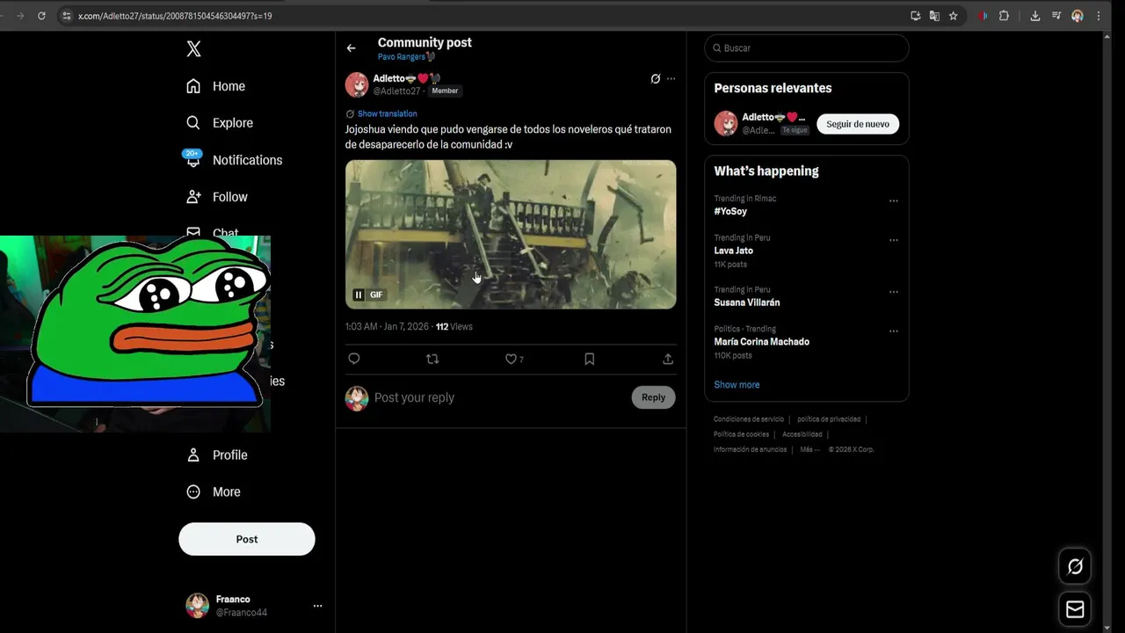1125x633 pixels.
Task: Open the X logo home icon
Action: tap(194, 49)
